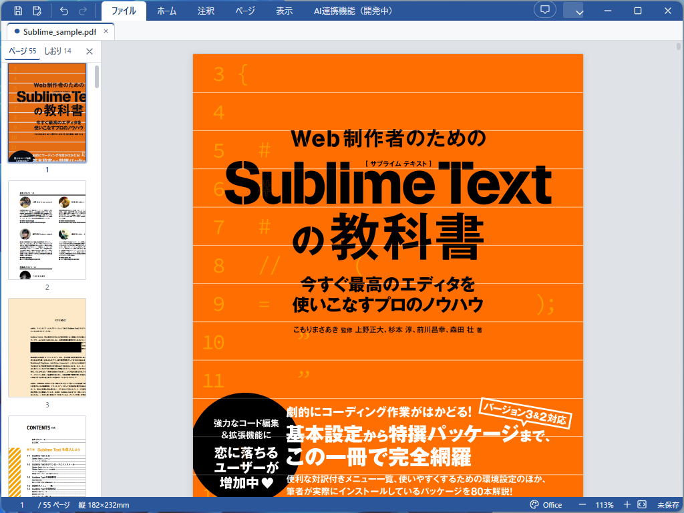
Task: Select the Sublime_sample.pdf document tab
Action: [59, 31]
